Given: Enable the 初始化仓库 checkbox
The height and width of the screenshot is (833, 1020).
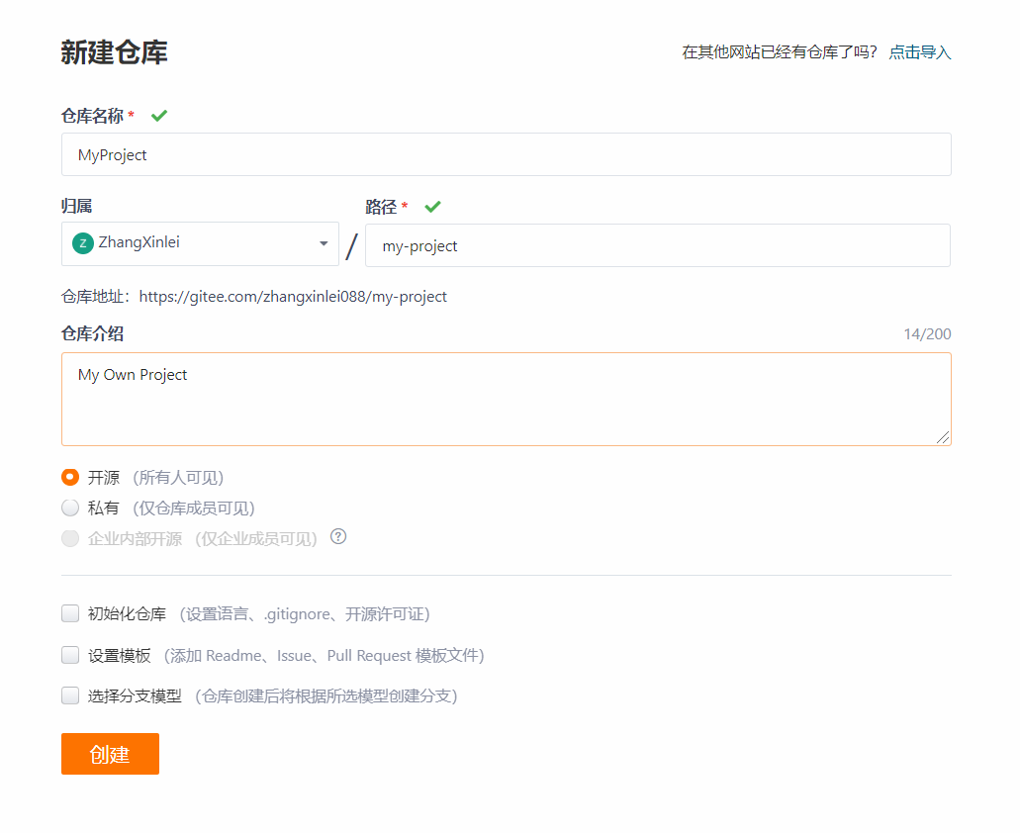Looking at the screenshot, I should coord(70,613).
